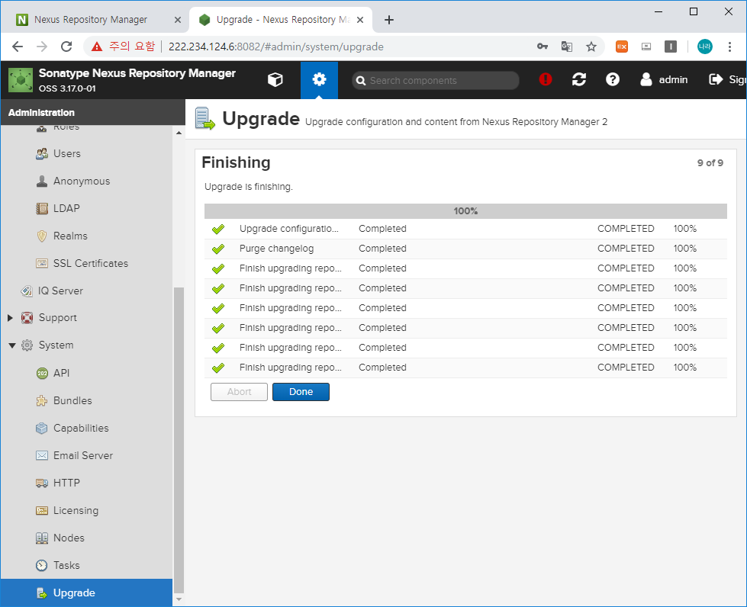The width and height of the screenshot is (747, 607).
Task: Click the gray monitor extension icon
Action: [x=646, y=47]
